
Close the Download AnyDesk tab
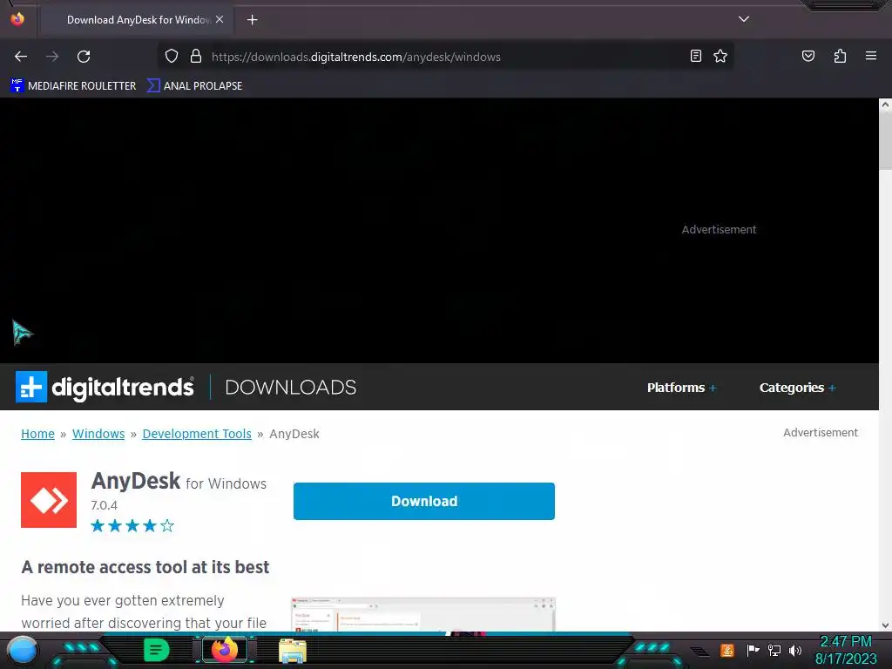click(220, 19)
